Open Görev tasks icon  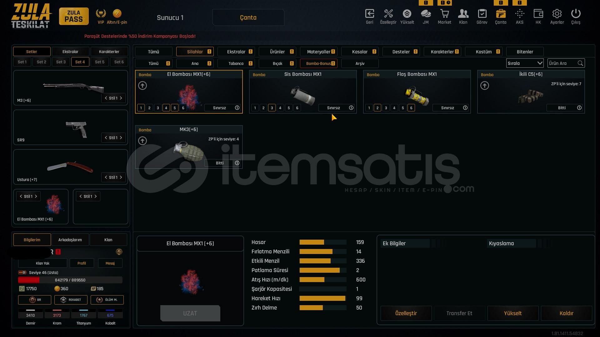coord(482,14)
